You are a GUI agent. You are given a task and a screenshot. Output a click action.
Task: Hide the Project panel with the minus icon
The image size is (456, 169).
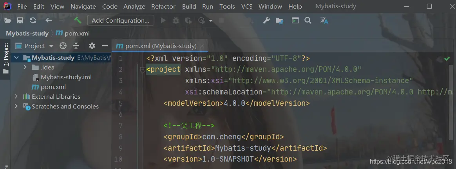pos(105,46)
